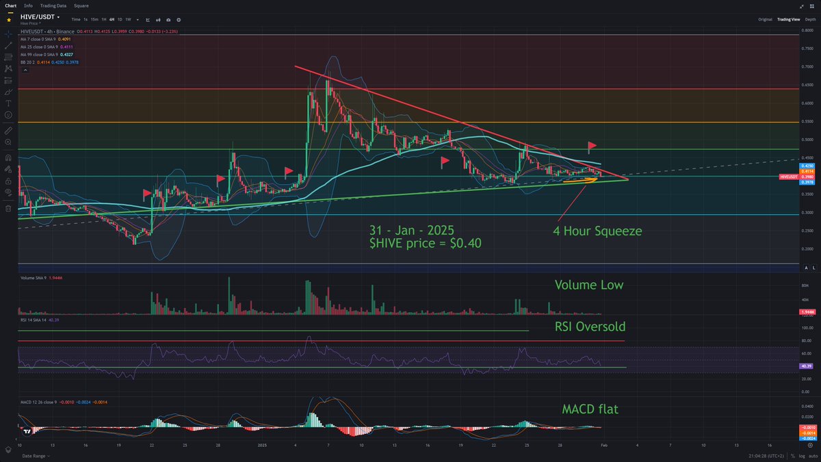Open the trend line drawing tool
821x462 pixels.
coord(8,47)
